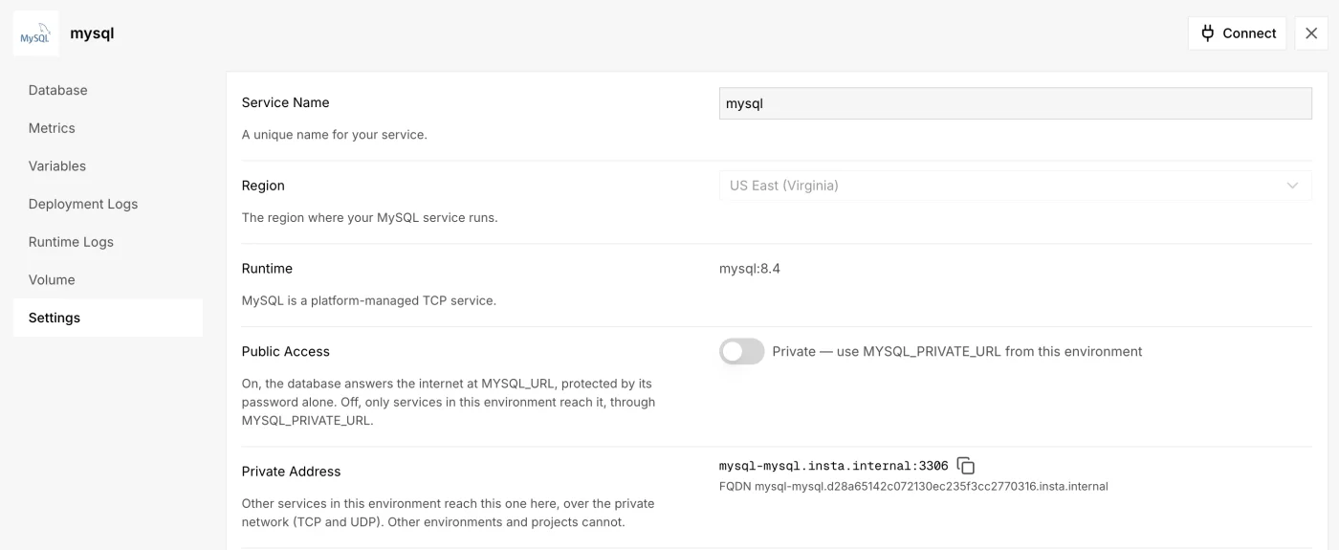Click 'A unique name for your service.' text
Image resolution: width=1339 pixels, height=550 pixels.
335,135
